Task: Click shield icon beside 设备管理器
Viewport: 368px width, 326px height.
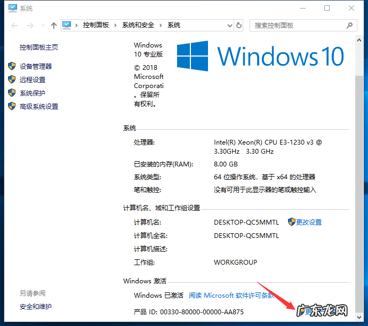Action: [x=12, y=66]
